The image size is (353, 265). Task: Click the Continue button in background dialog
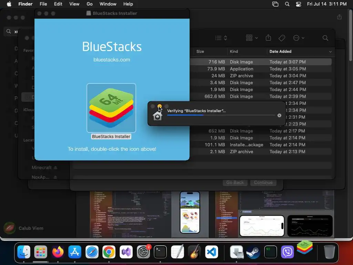click(263, 182)
